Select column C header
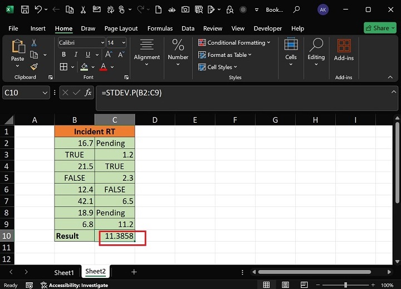The image size is (401, 289). 115,120
